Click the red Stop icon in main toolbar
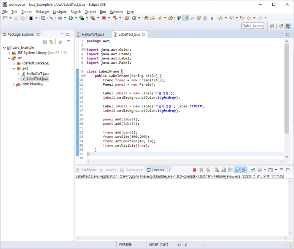The width and height of the screenshot is (294, 249). [x=104, y=18]
